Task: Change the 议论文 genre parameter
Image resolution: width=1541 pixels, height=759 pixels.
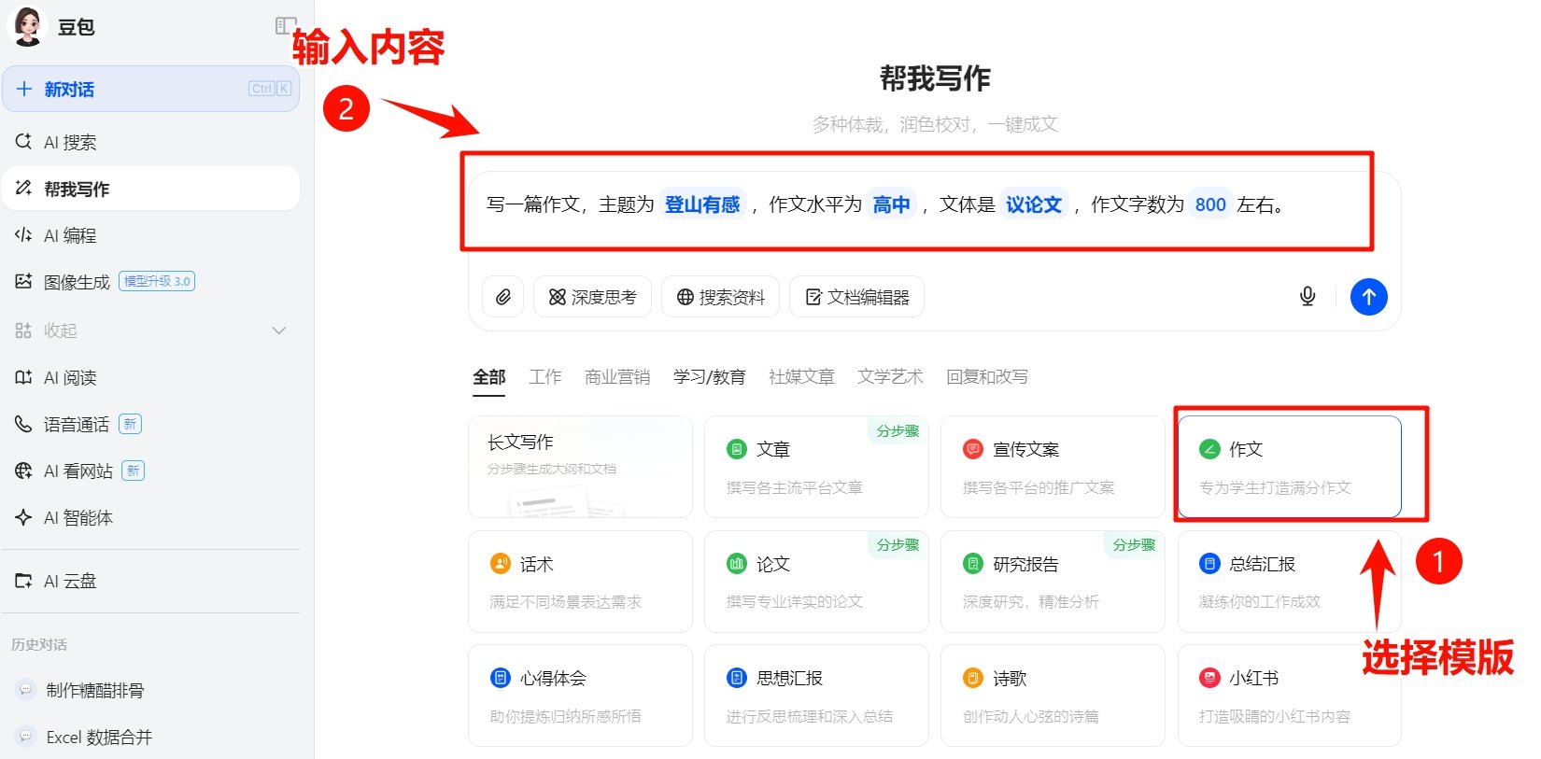Action: pos(1033,204)
